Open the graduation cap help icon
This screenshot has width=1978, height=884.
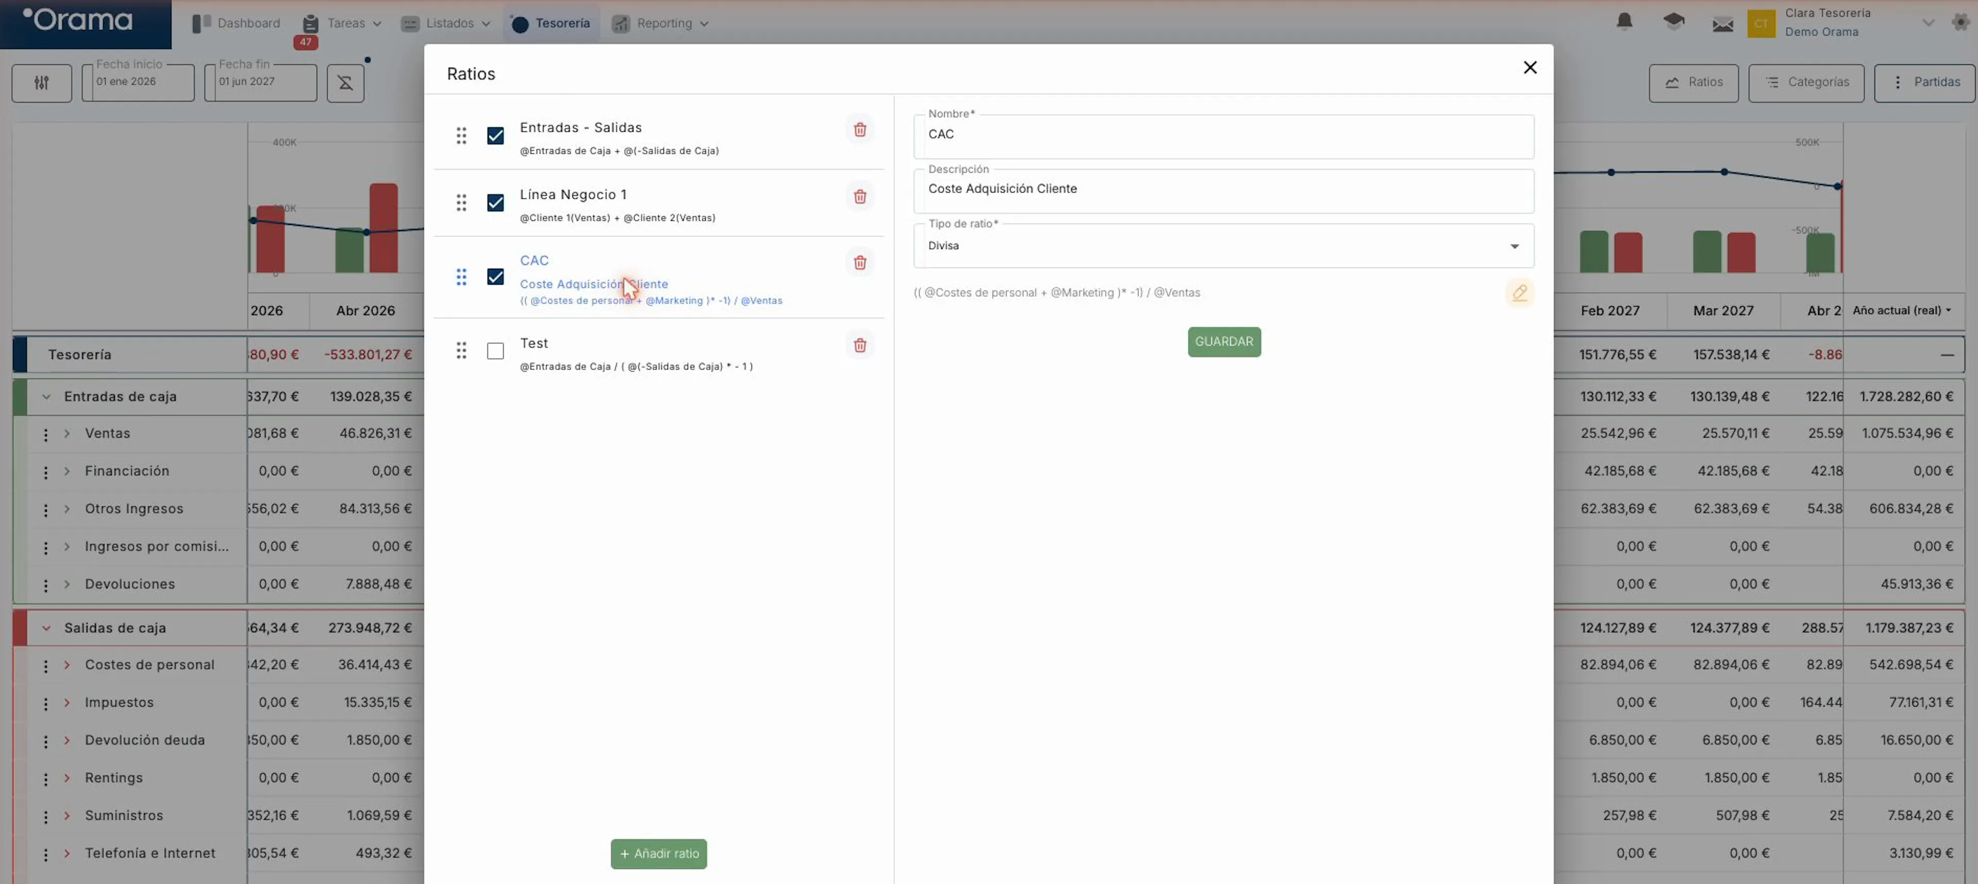pyautogui.click(x=1674, y=22)
